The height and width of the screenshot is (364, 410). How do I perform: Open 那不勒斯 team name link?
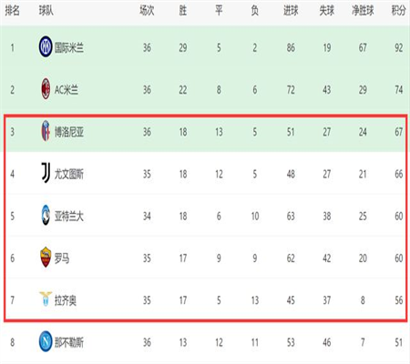pos(69,343)
